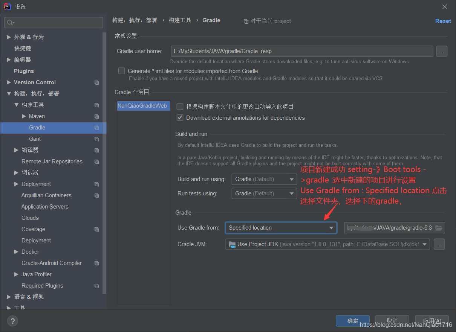Click project-level icon beside 构建工具

coord(97,105)
